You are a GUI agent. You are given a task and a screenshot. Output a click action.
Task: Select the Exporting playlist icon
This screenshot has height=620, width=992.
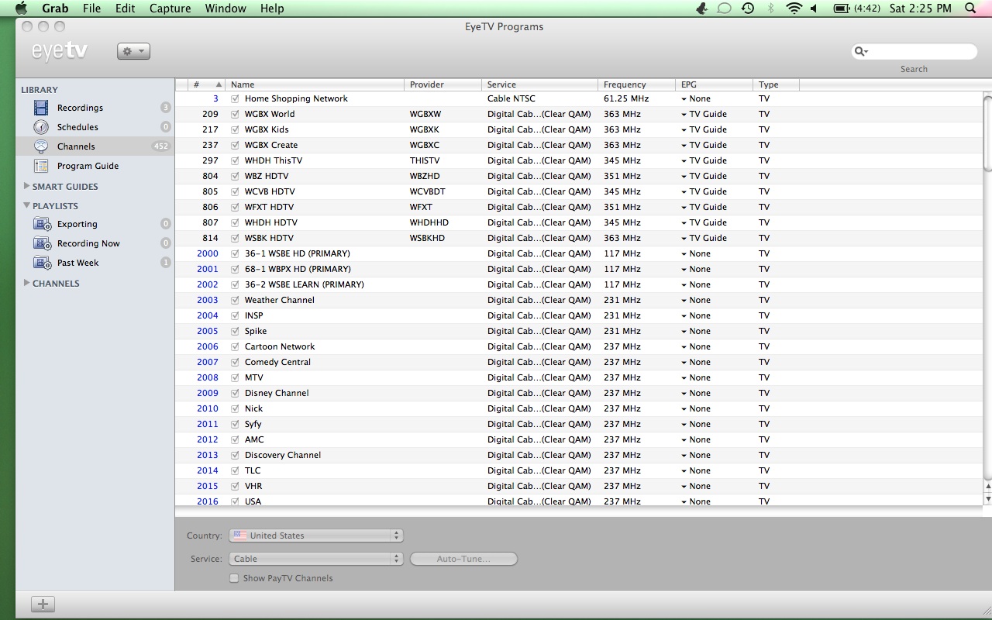coord(42,224)
